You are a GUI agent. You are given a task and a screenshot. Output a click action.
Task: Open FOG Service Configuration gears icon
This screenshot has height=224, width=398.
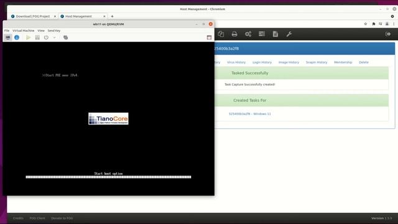[248, 34]
